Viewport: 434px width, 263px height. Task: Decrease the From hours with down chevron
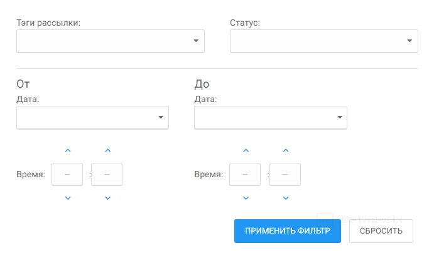(x=68, y=198)
